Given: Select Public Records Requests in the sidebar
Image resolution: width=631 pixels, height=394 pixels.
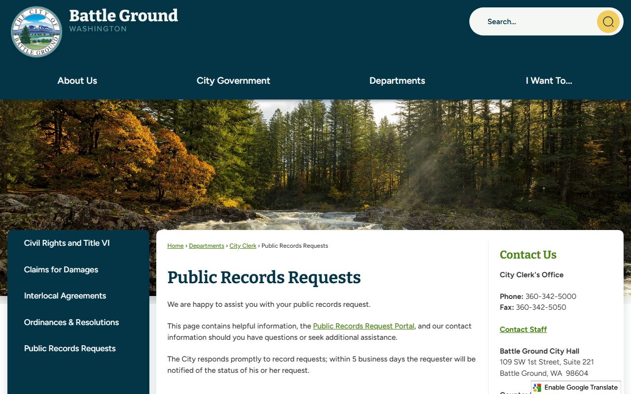Looking at the screenshot, I should click(x=70, y=349).
